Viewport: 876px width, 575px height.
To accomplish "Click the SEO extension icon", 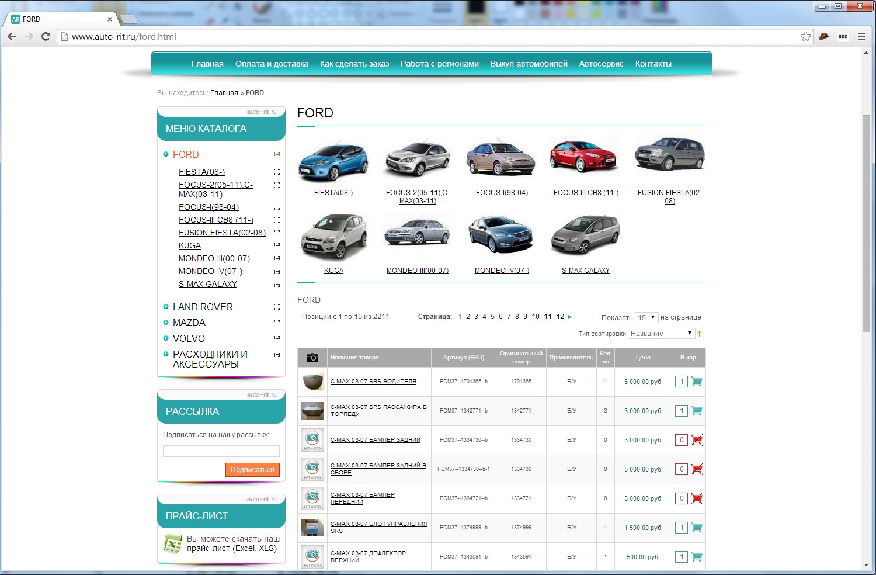I will [843, 36].
